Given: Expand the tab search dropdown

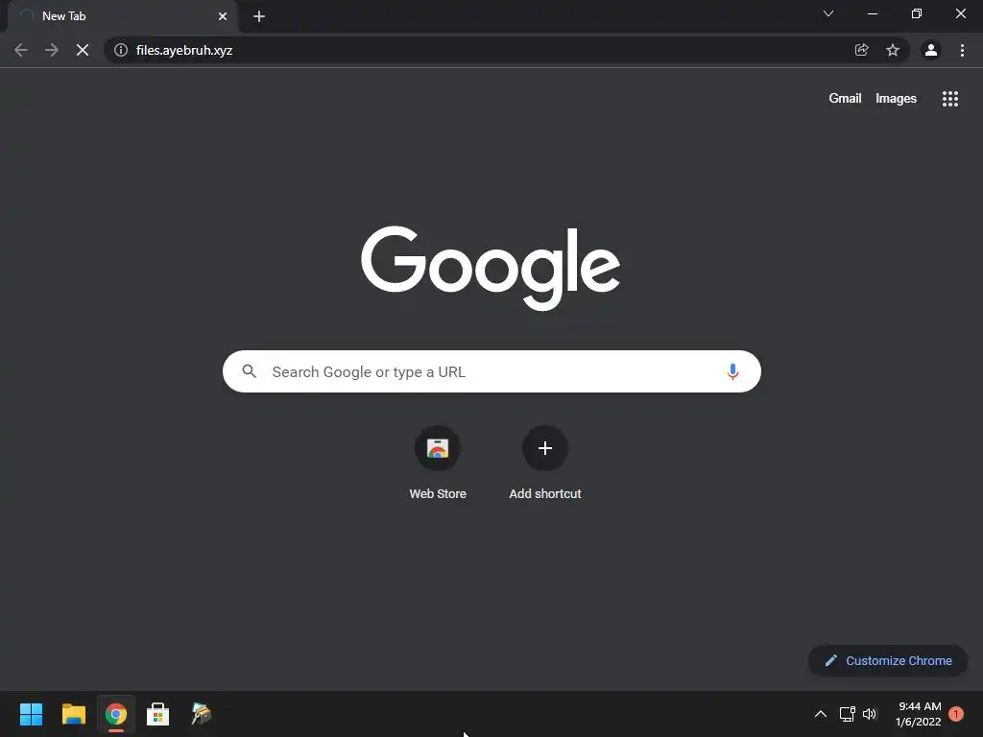Looking at the screenshot, I should [x=828, y=13].
